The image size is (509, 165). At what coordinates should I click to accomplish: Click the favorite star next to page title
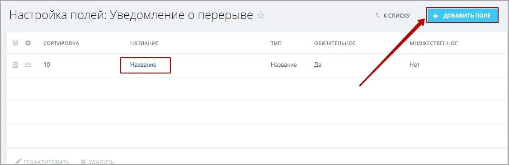coord(261,15)
